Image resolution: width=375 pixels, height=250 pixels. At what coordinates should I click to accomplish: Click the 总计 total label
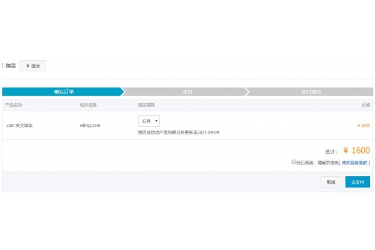(331, 152)
